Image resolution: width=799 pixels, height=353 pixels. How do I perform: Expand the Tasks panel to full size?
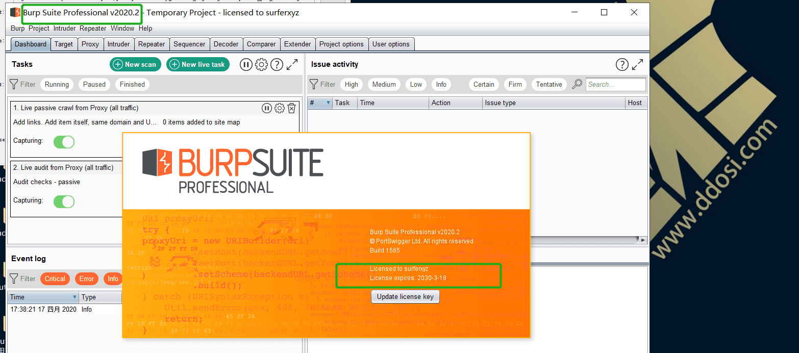292,64
